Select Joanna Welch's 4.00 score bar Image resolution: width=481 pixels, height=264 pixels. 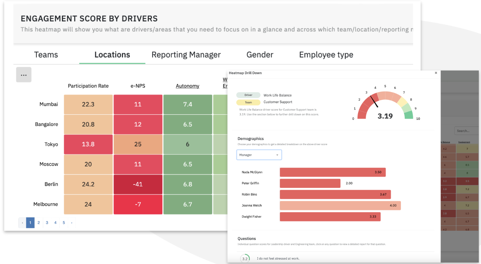[x=340, y=206]
